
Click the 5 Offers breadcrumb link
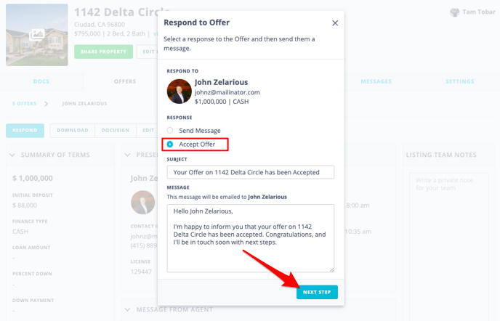pyautogui.click(x=24, y=104)
